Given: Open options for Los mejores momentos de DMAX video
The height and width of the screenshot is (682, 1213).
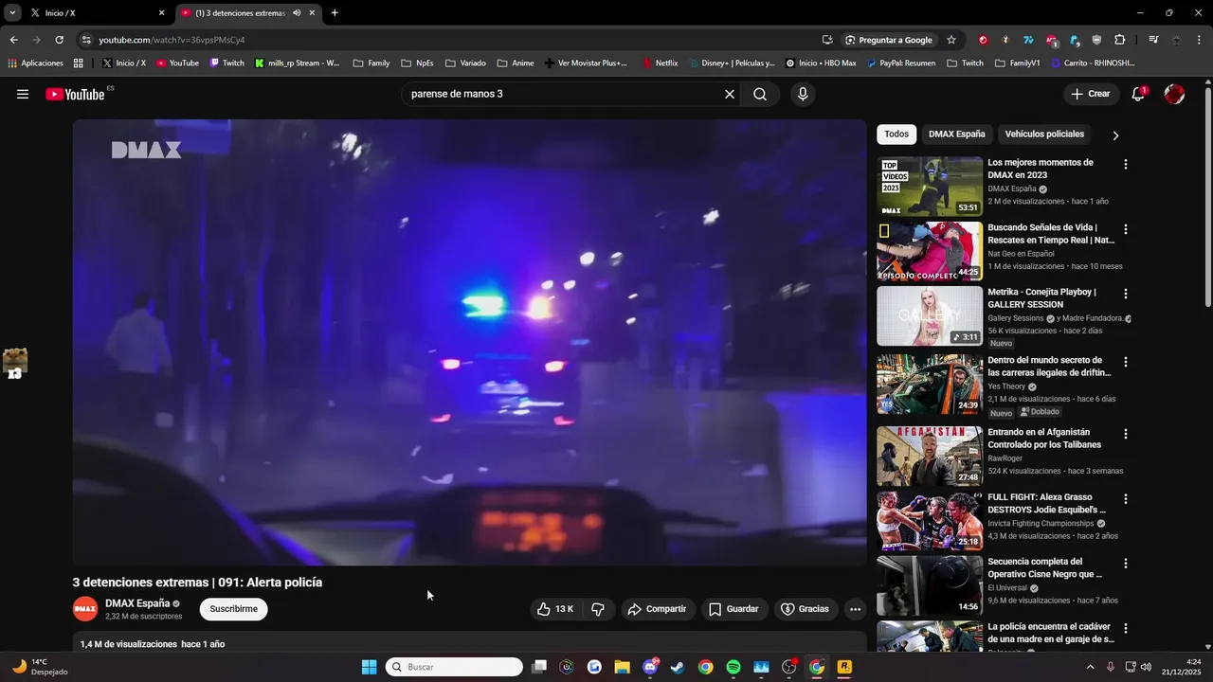Looking at the screenshot, I should 1126,165.
